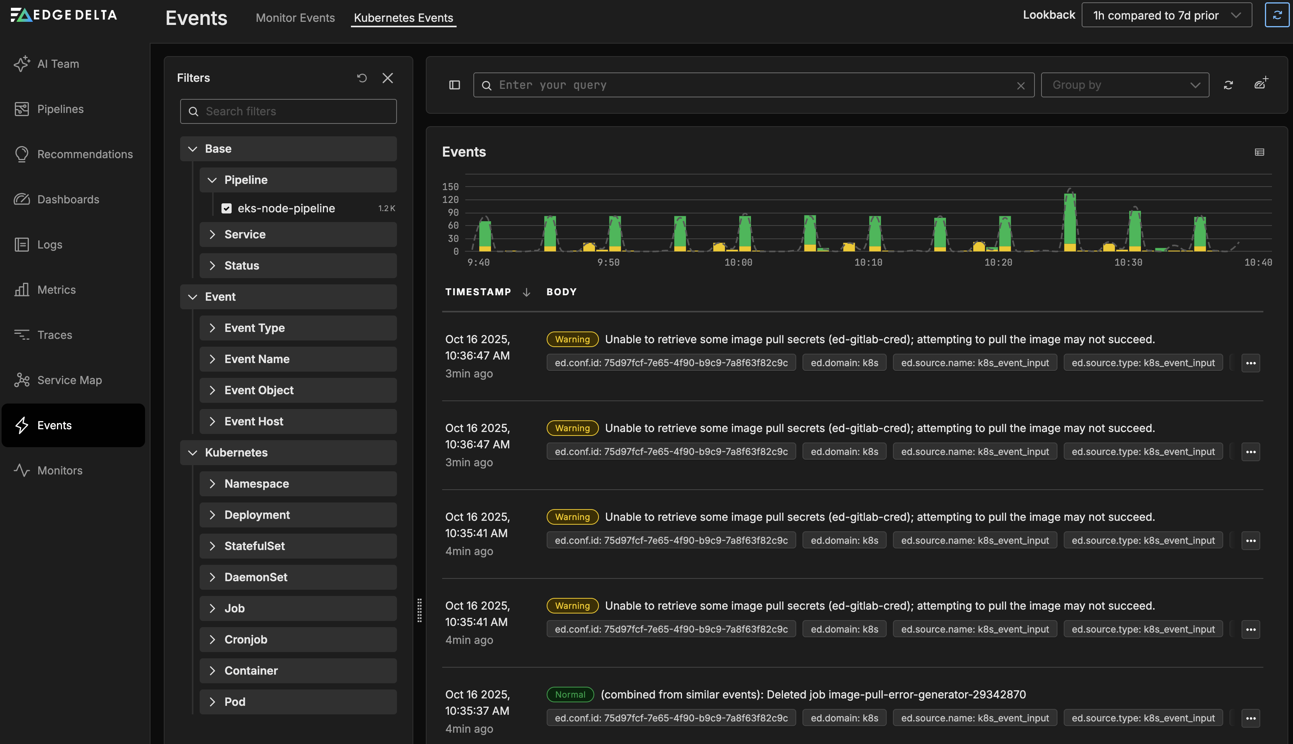Click the tallest green bar in Events chart

pyautogui.click(x=1070, y=219)
